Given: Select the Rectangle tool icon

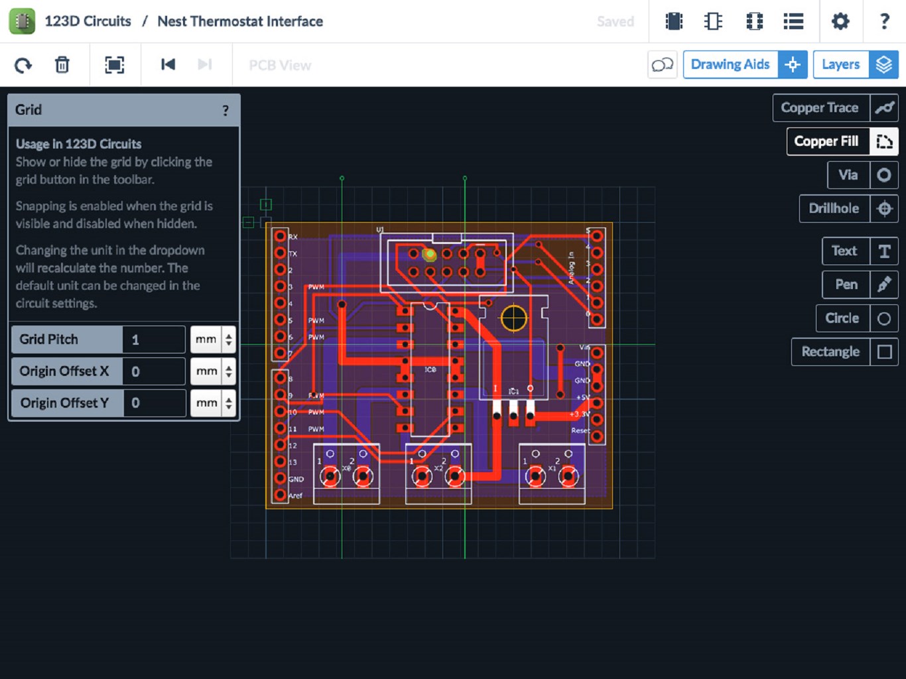Looking at the screenshot, I should pyautogui.click(x=884, y=352).
